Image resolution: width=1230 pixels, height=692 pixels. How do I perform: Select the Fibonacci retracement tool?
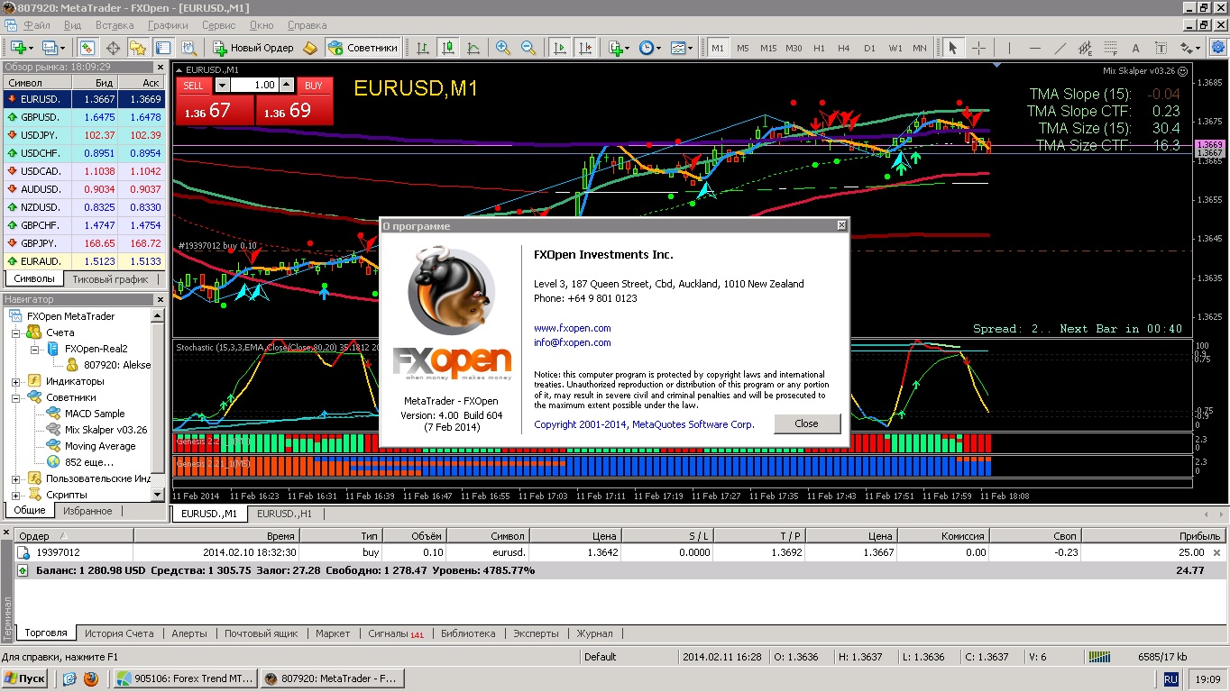(x=1110, y=48)
